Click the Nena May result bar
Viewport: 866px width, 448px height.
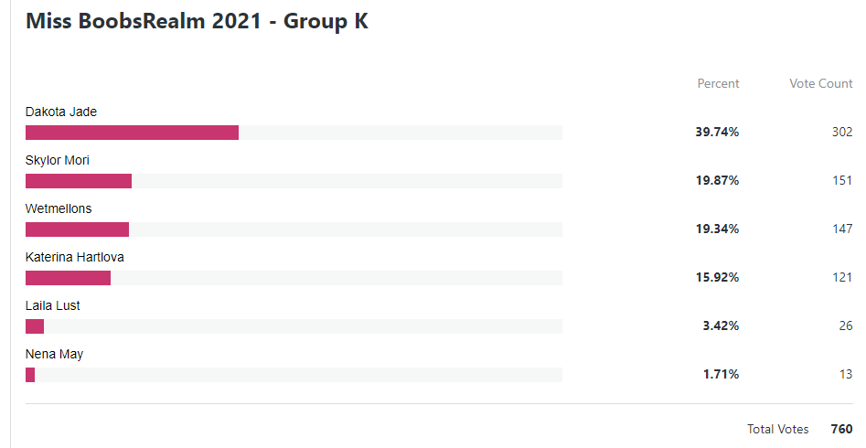tap(294, 375)
